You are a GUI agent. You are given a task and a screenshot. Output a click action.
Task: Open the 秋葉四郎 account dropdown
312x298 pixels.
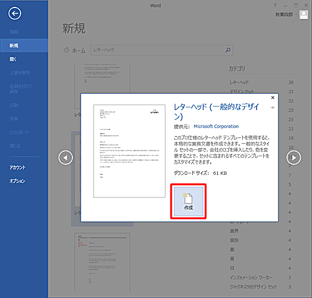(x=286, y=14)
